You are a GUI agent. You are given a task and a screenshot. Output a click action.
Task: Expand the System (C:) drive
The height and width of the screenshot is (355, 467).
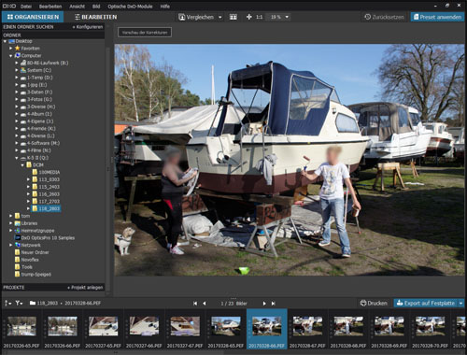point(17,70)
